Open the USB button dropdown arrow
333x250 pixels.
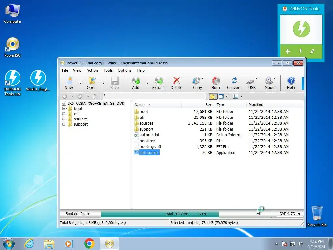pos(257,78)
